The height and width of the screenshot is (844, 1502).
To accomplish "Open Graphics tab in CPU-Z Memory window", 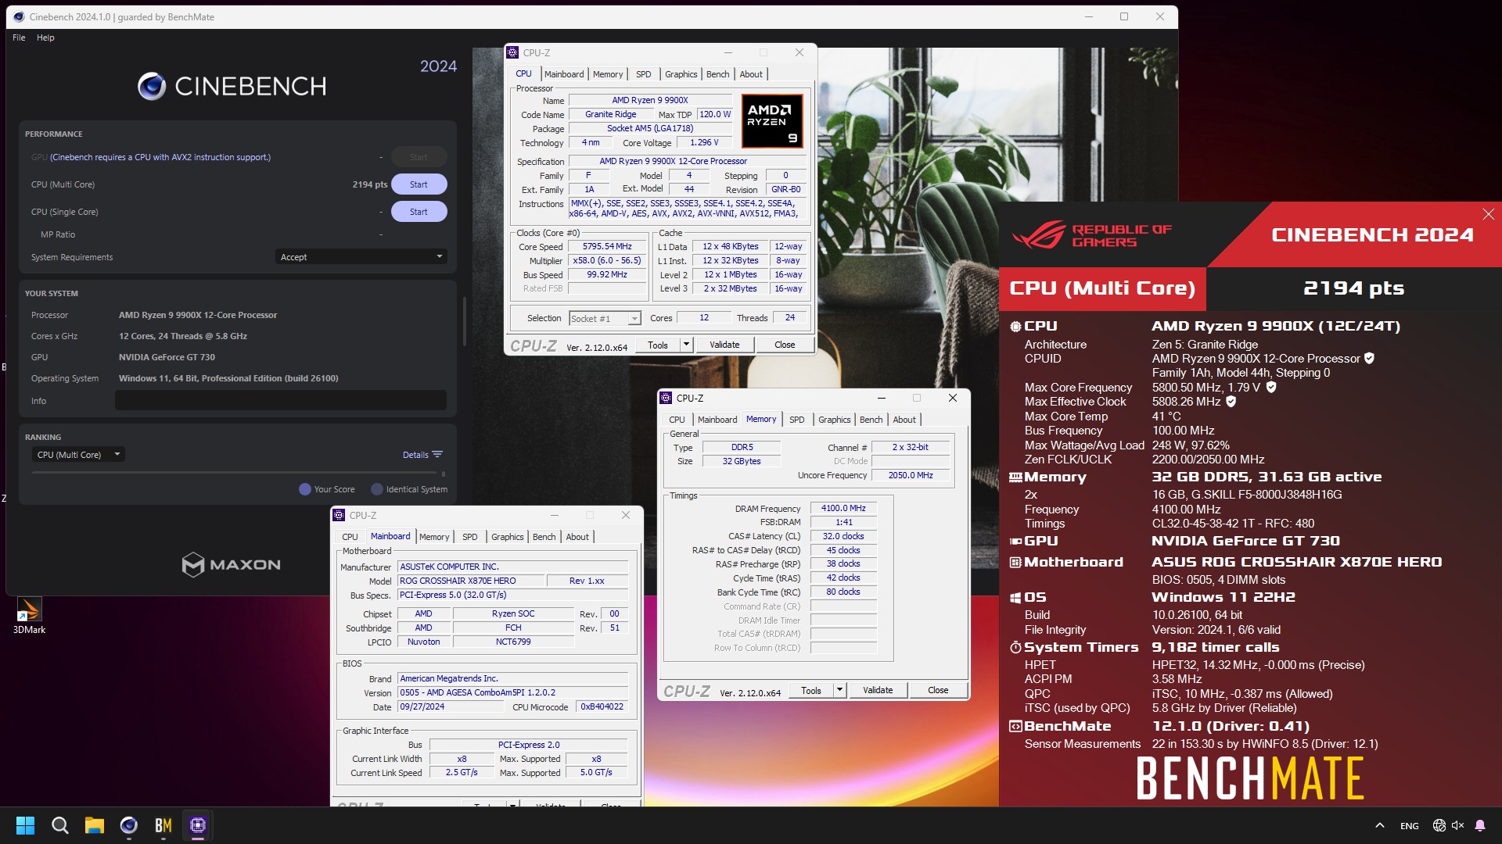I will (834, 420).
